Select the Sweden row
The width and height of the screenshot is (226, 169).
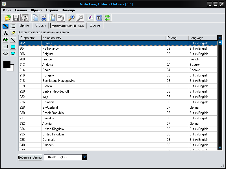118,145
